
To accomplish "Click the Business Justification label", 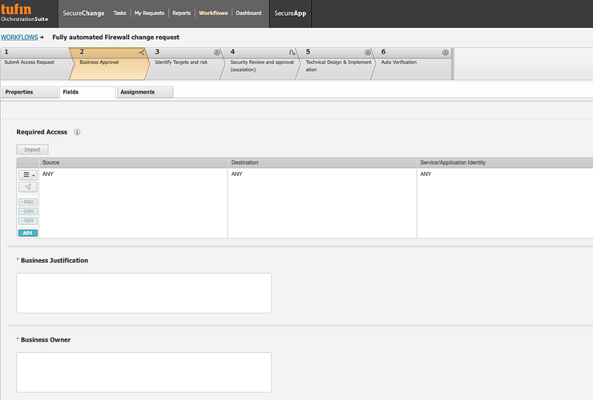I will click(54, 261).
